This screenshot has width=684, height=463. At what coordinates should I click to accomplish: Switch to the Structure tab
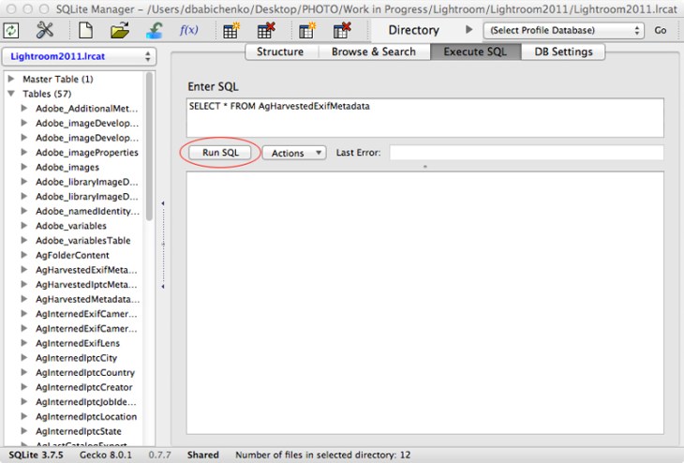click(x=279, y=52)
